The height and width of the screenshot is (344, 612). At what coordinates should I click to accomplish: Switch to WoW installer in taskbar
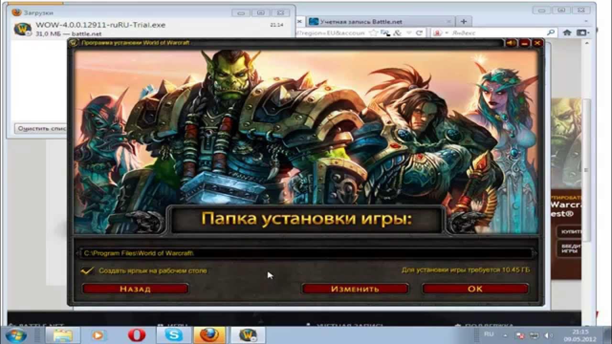coord(248,335)
